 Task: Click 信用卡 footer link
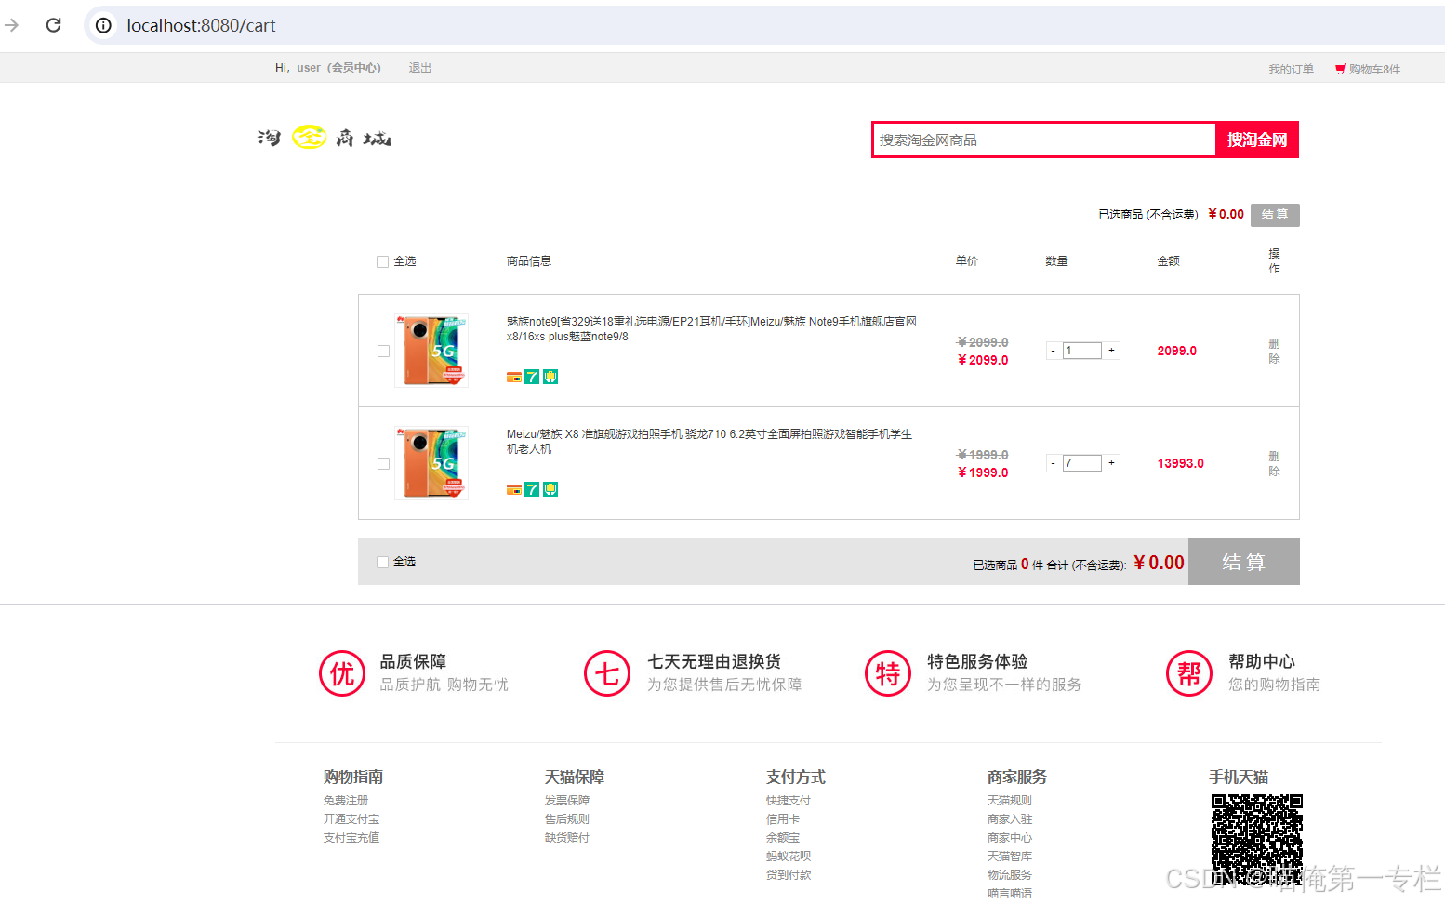(x=783, y=818)
